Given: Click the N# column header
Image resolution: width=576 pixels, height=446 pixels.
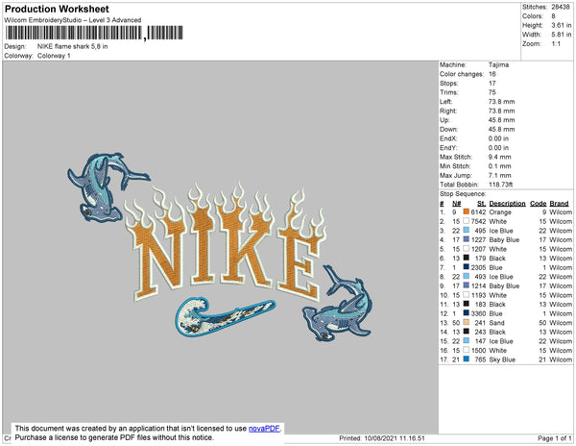Looking at the screenshot, I should coord(456,204).
